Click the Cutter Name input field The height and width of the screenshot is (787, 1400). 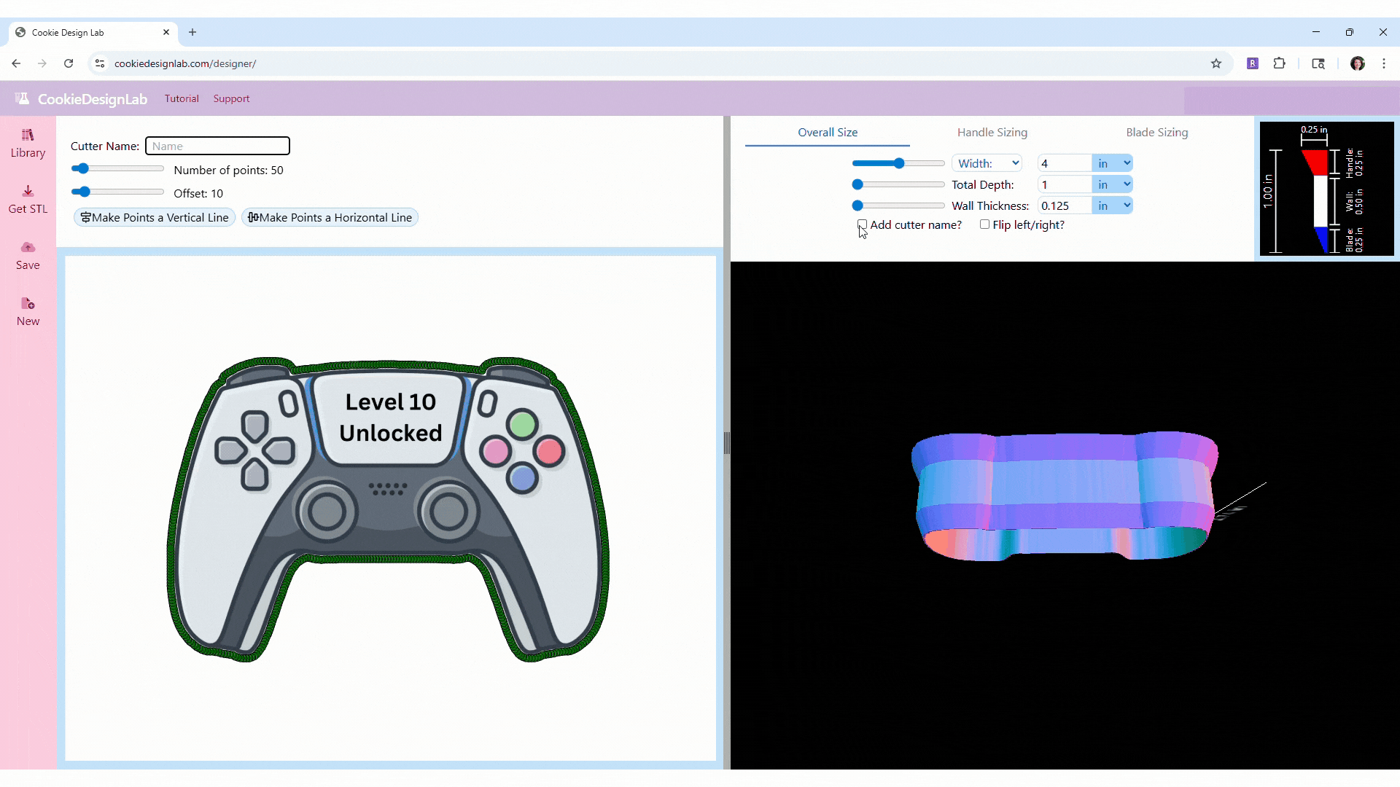click(x=217, y=146)
